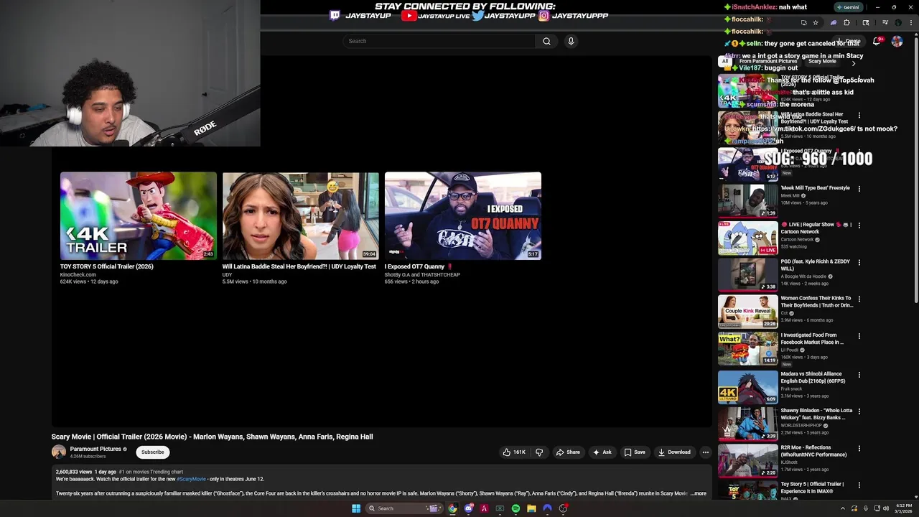Dislike the Scary Movie trailer video
The width and height of the screenshot is (919, 517).
click(x=539, y=452)
